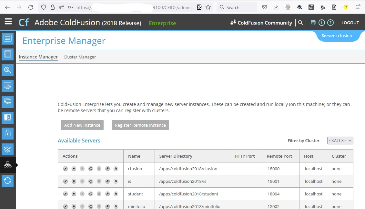The image size is (365, 209).
Task: Click home icon for 'is' instance
Action: coord(116,181)
